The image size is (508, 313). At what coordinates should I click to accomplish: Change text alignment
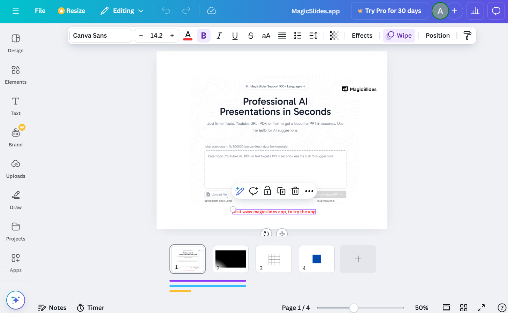pyautogui.click(x=282, y=36)
